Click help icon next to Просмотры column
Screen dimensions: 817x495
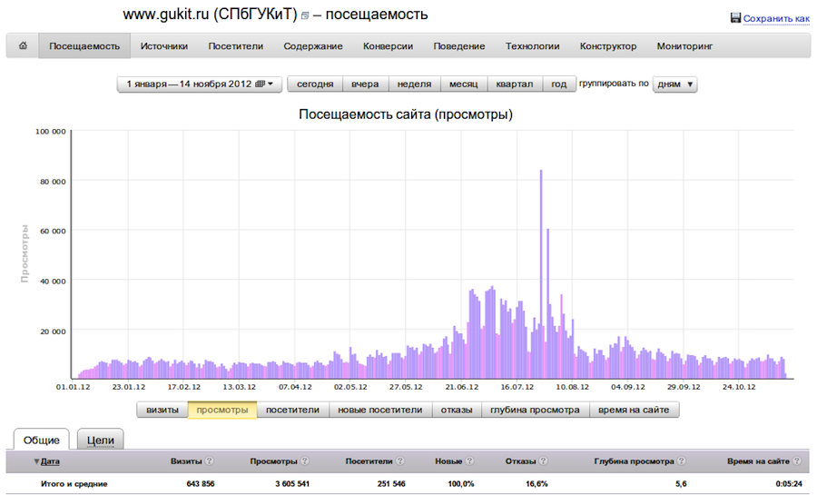coord(304,462)
